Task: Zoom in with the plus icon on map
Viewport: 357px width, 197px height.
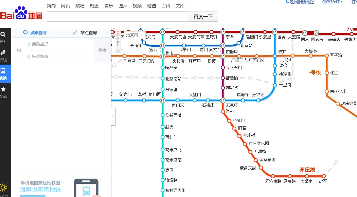Action: click(118, 34)
